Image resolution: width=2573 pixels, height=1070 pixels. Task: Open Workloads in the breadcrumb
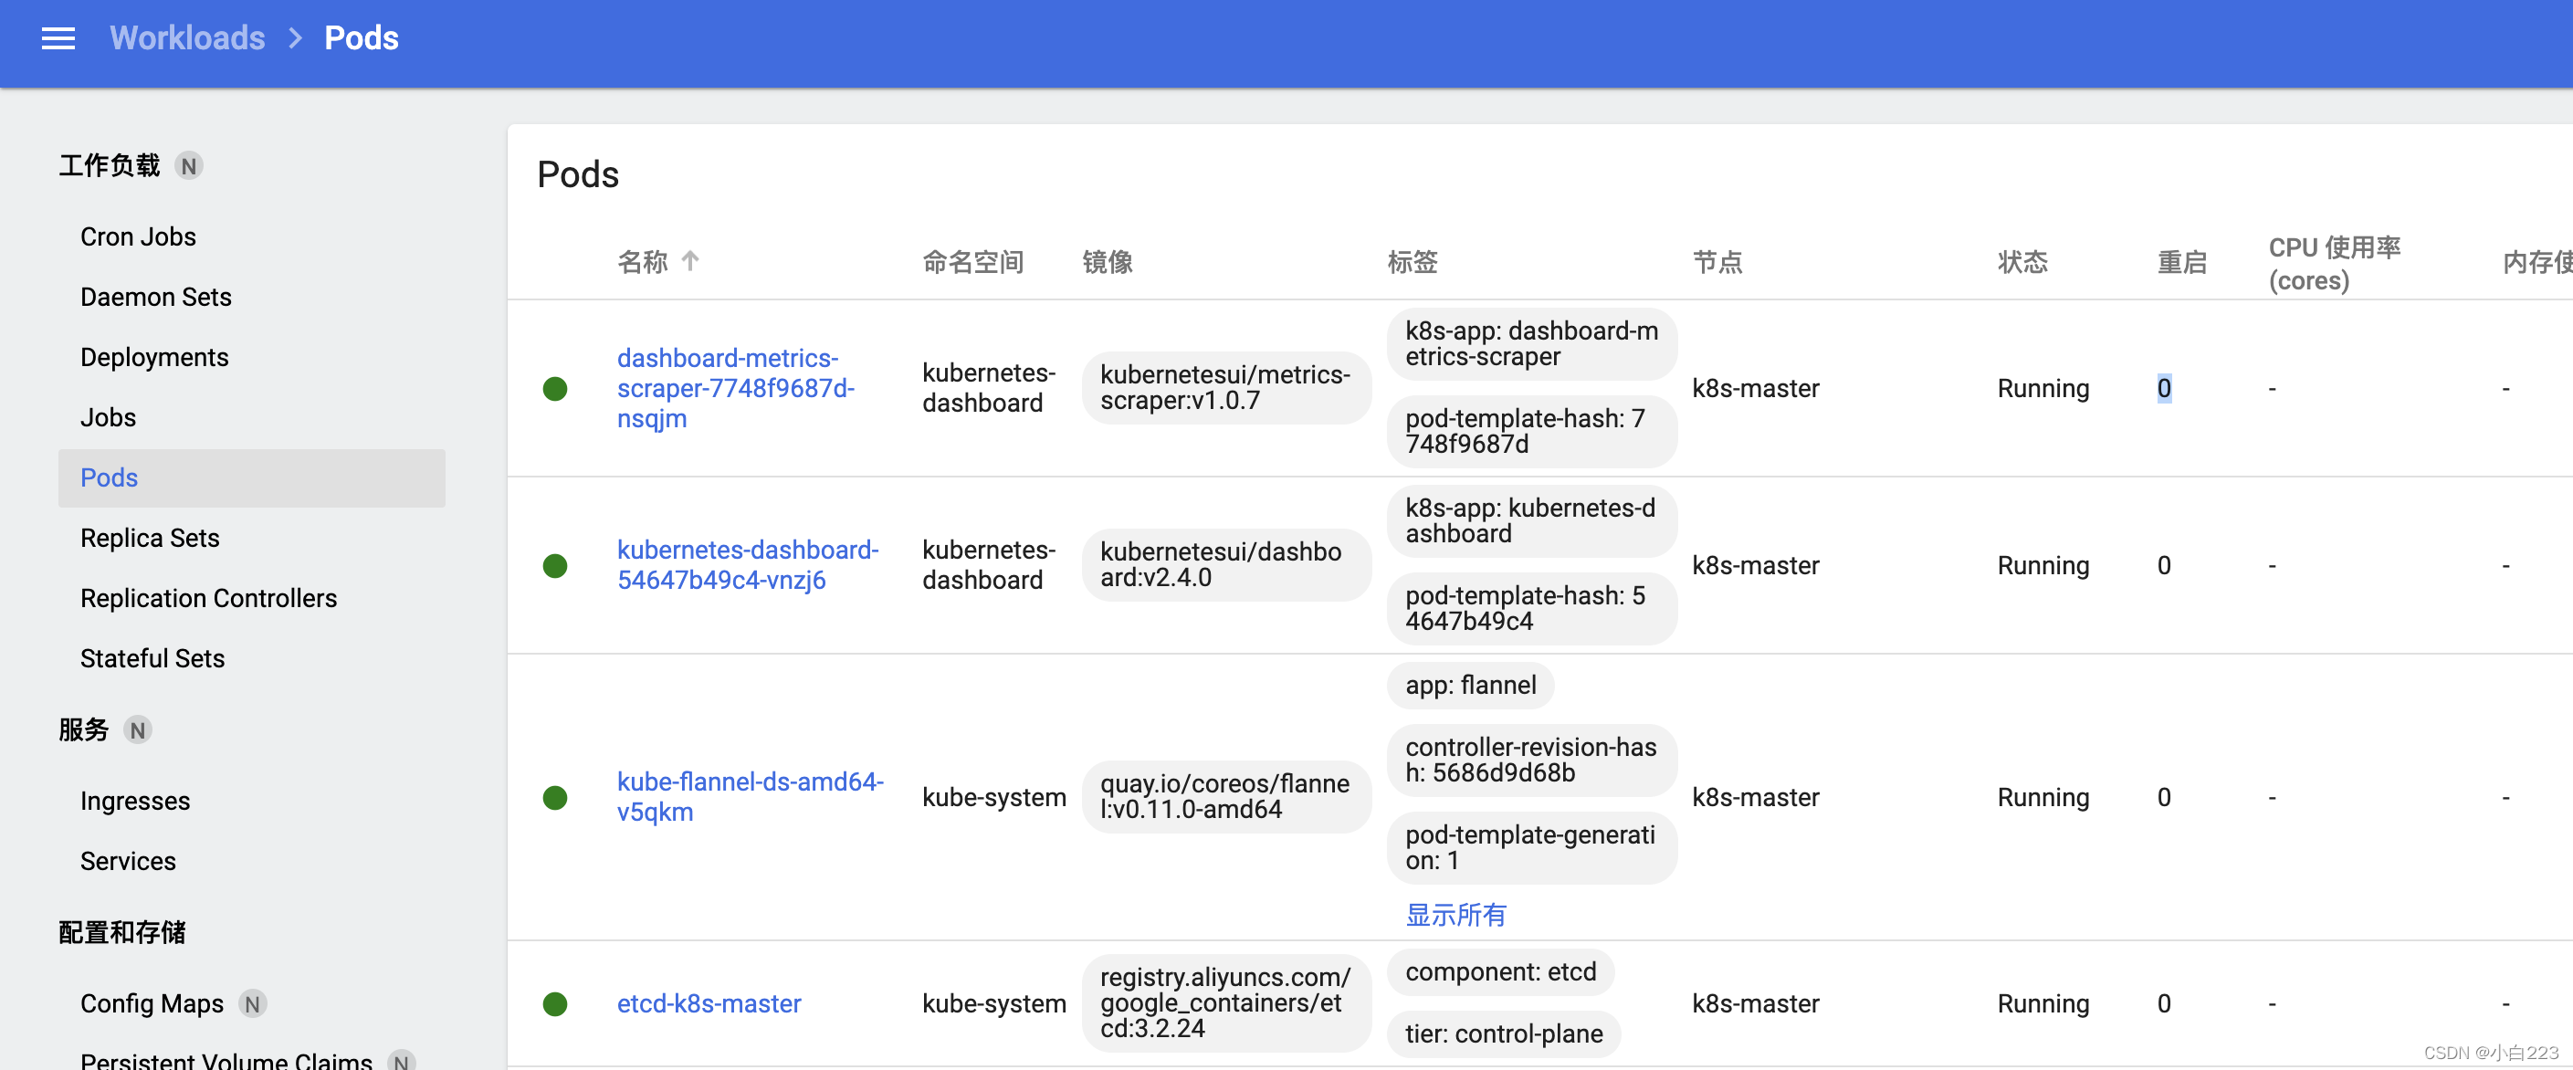click(x=187, y=38)
